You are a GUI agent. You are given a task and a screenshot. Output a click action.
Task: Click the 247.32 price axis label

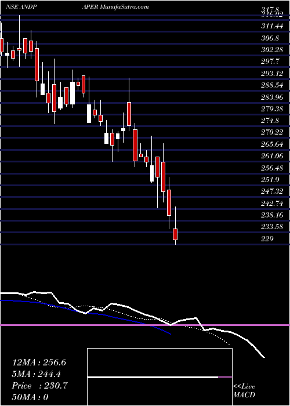click(x=272, y=191)
